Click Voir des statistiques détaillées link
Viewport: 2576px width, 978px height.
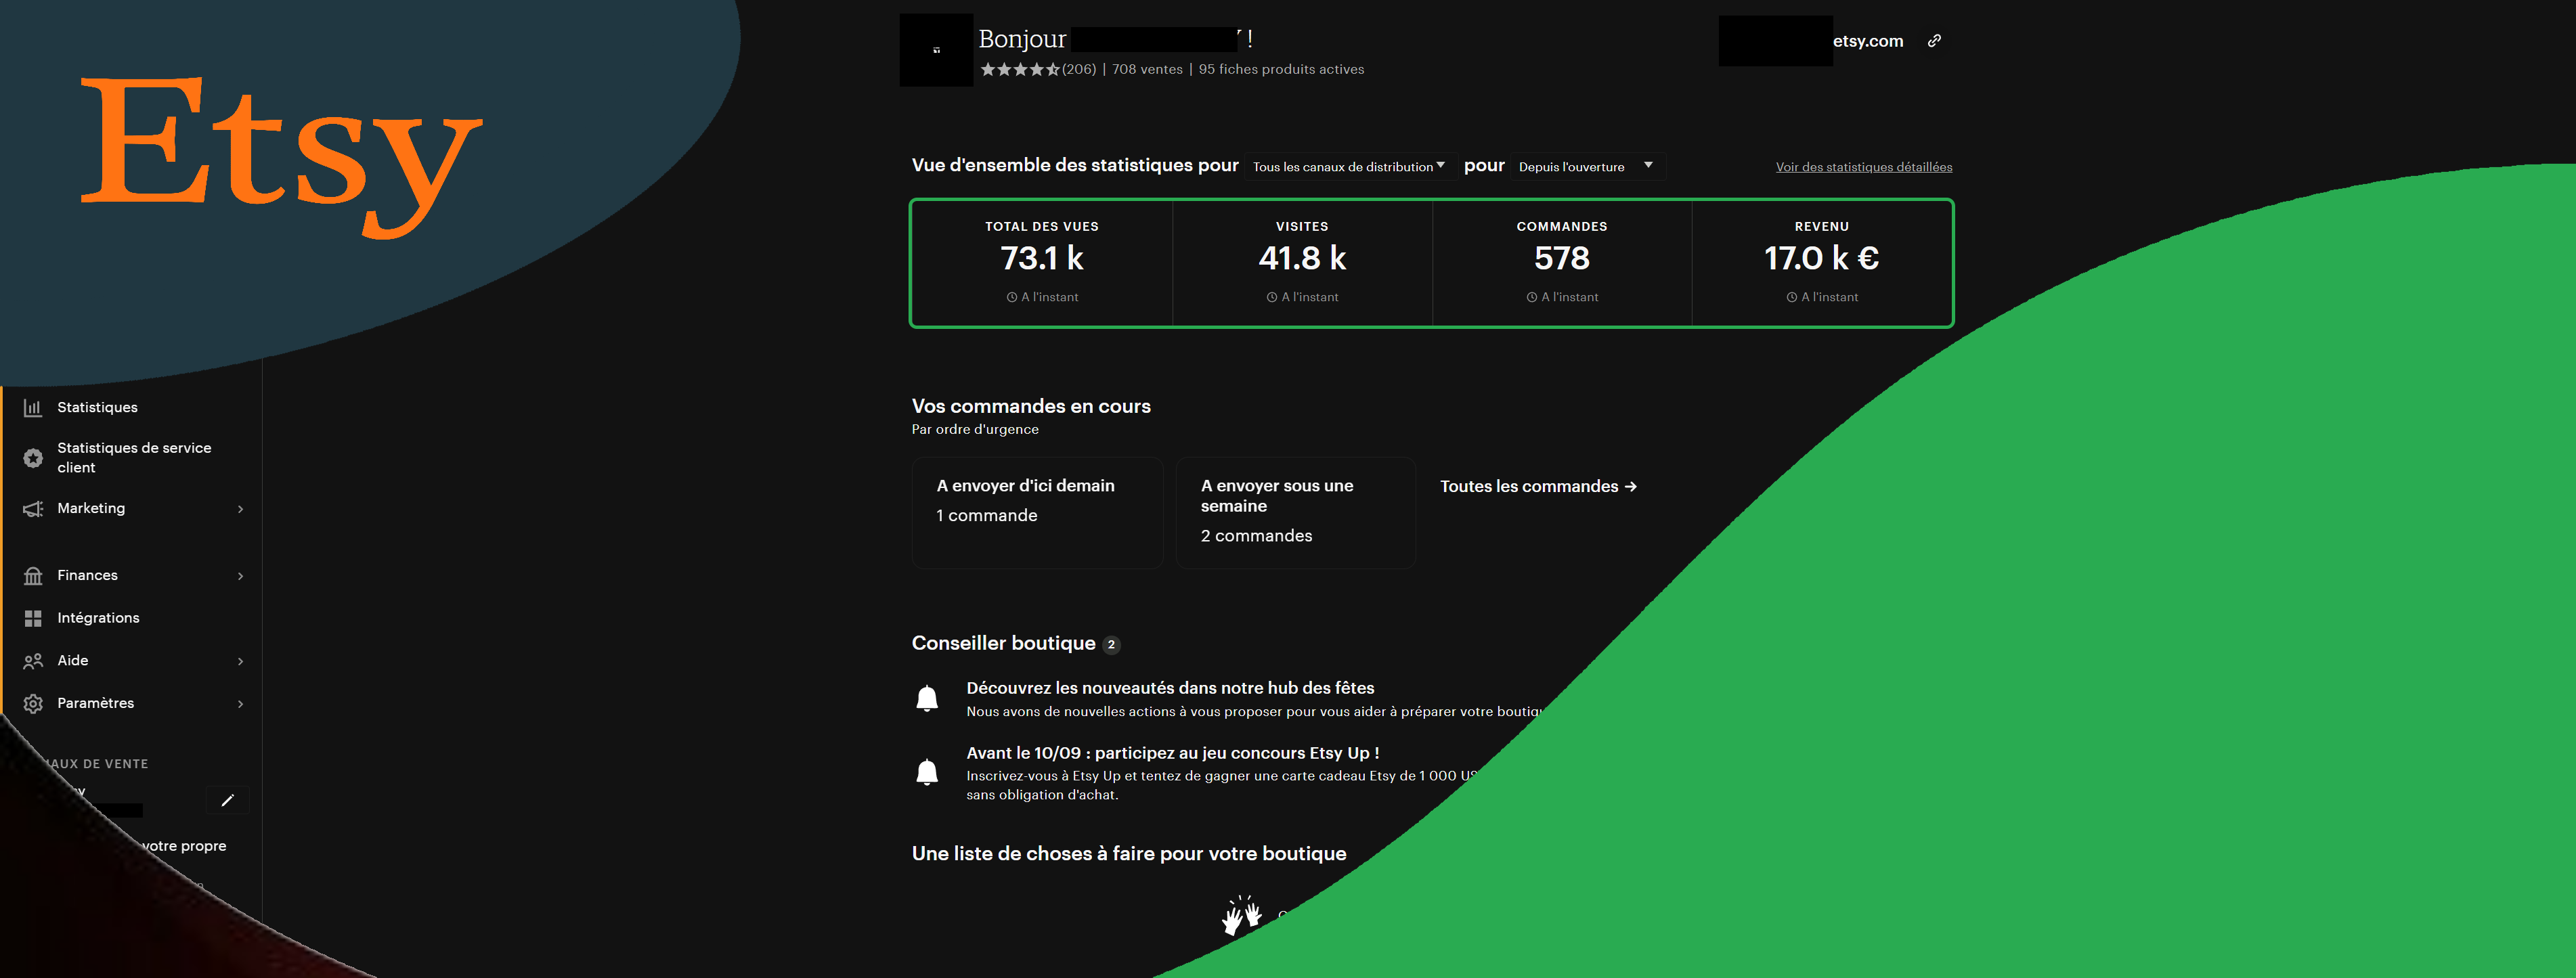click(1864, 167)
